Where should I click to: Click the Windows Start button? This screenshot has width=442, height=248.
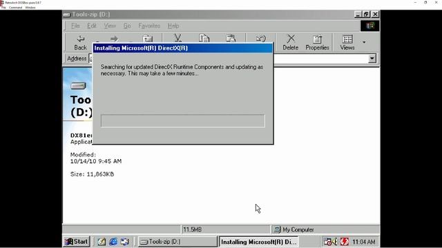point(76,242)
